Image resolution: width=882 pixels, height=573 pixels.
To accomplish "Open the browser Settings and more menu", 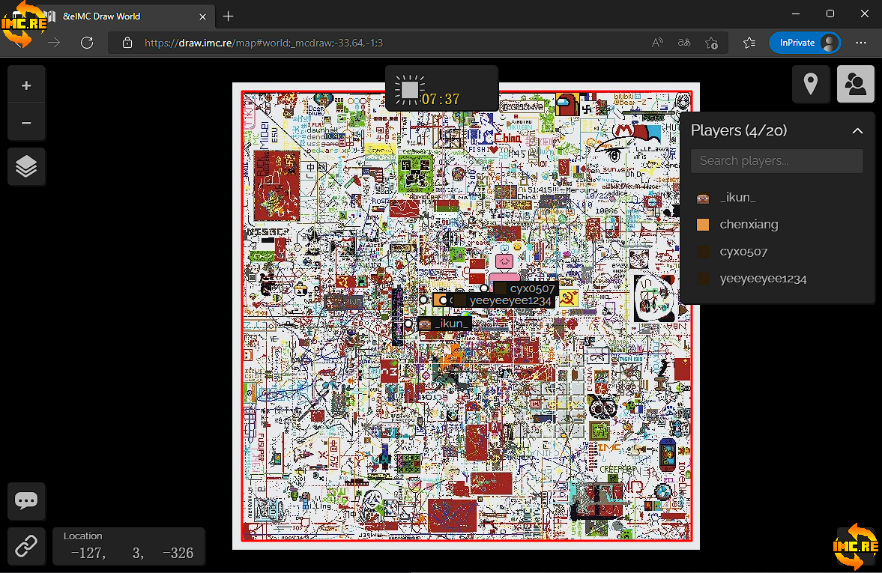I will coord(860,43).
